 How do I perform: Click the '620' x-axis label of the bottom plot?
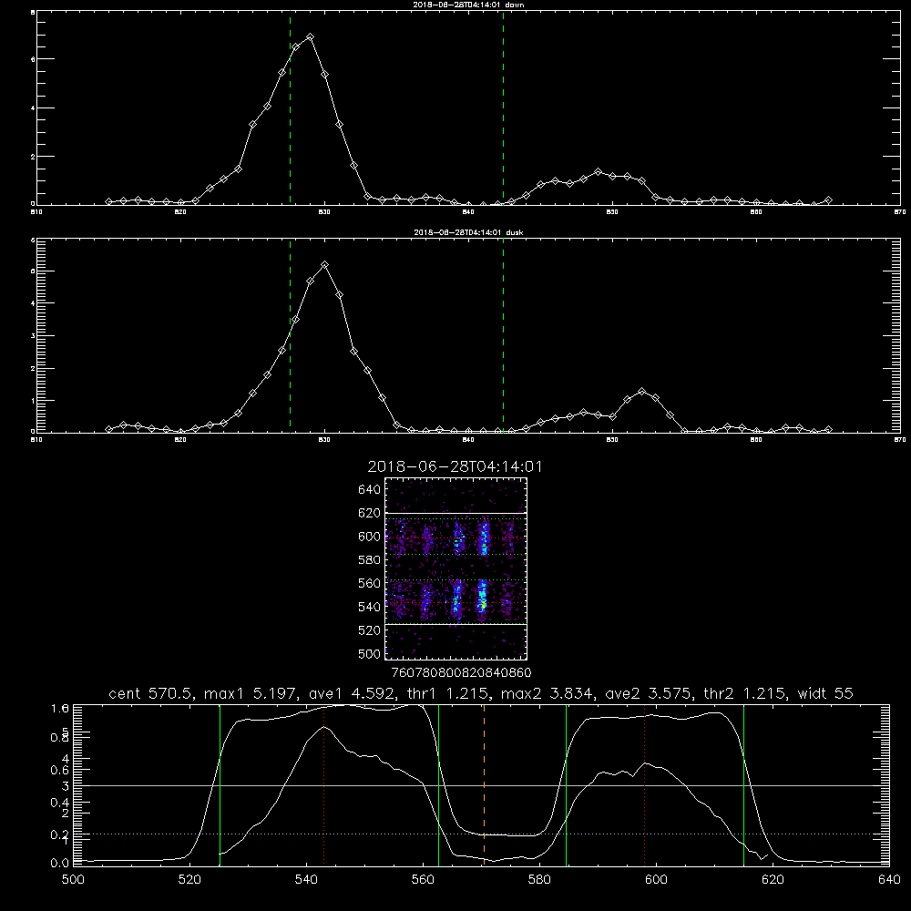773,880
